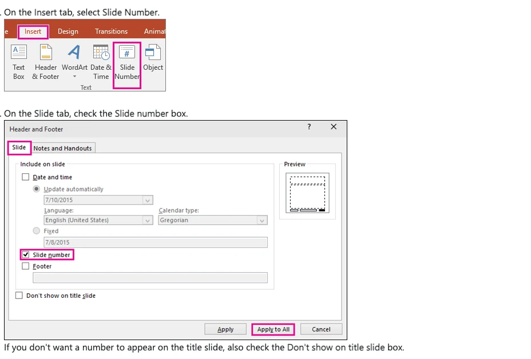Image resolution: width=531 pixels, height=359 pixels.
Task: Check the Footer checkbox
Action: pos(25,266)
